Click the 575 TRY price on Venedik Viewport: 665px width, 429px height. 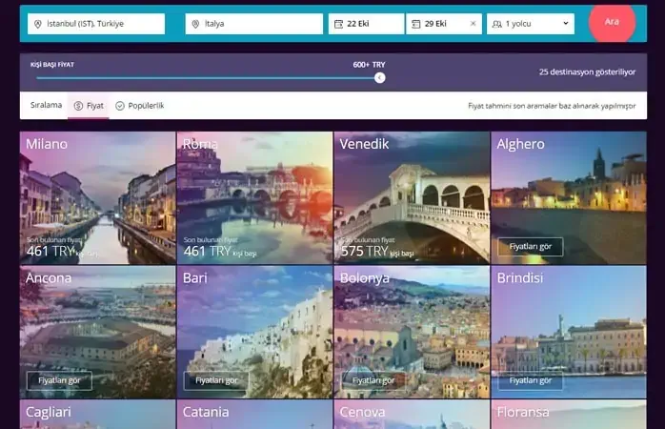point(365,252)
